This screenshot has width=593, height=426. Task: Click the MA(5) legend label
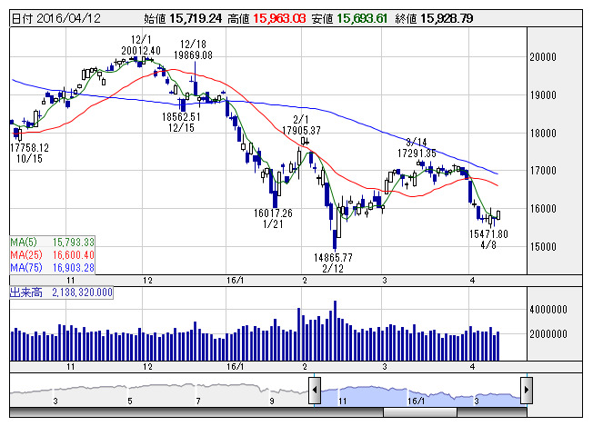coord(49,242)
